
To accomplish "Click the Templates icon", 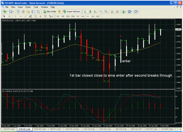I will point(135,11).
